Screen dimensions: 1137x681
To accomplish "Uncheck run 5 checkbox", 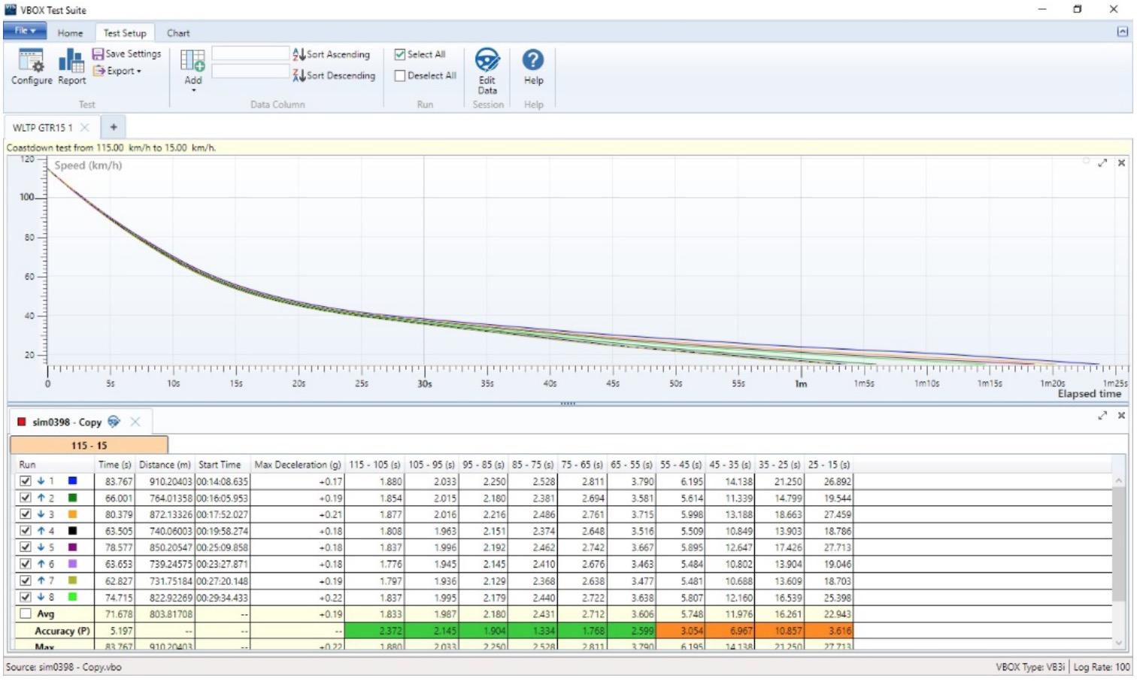I will 26,547.
